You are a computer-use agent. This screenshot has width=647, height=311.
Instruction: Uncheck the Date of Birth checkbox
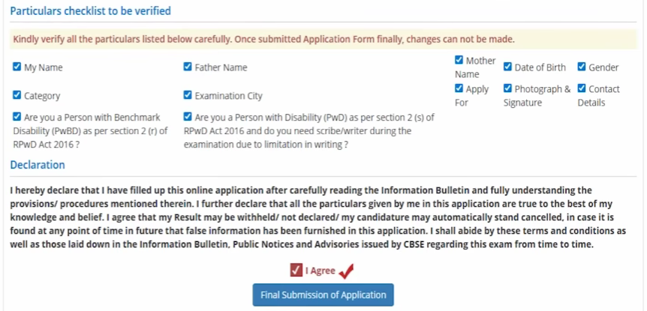tap(508, 67)
